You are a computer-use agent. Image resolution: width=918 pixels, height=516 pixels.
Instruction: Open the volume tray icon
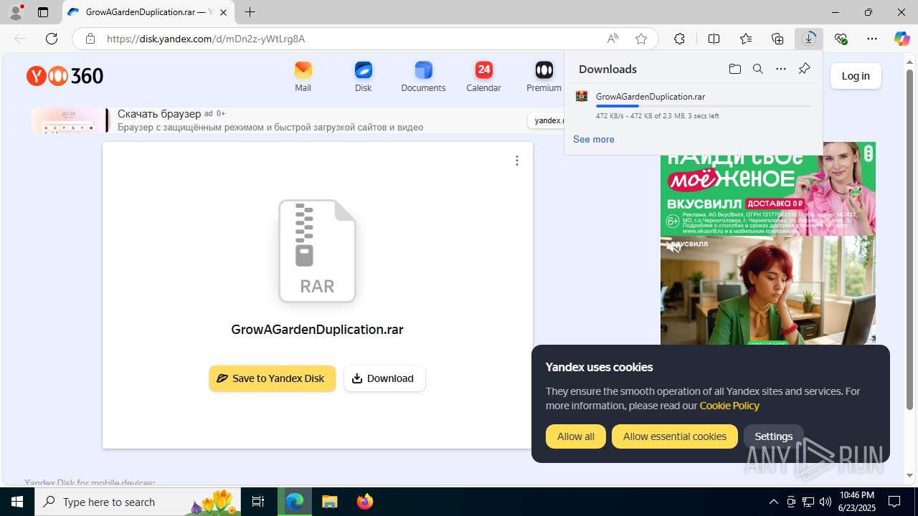(825, 502)
